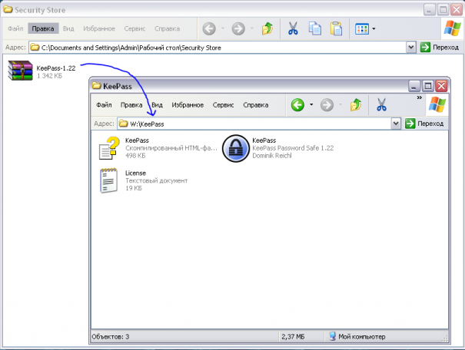Click Переход button in Security Store window

coord(440,48)
